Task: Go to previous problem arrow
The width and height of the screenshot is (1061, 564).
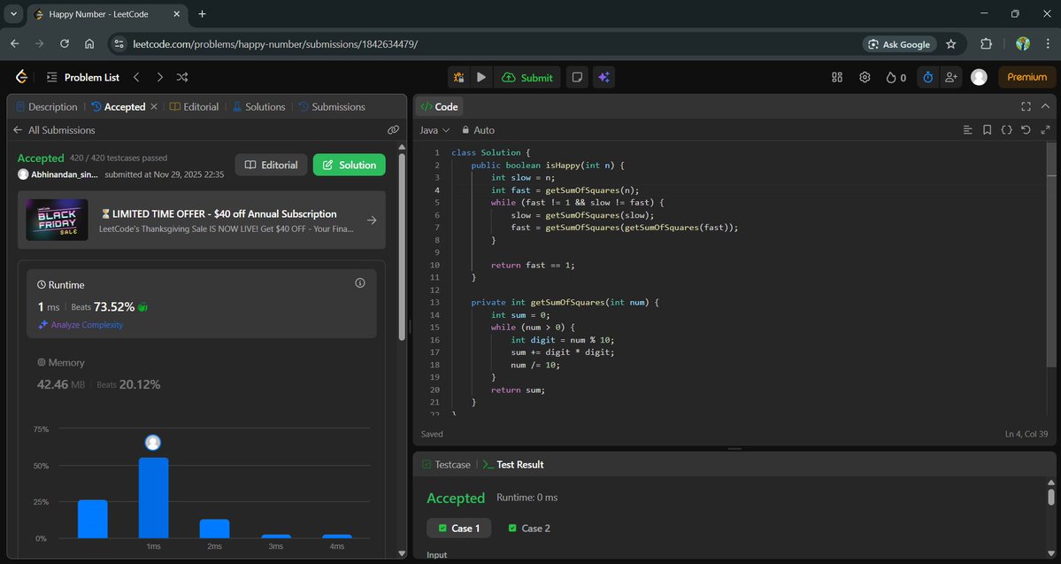Action: (x=136, y=77)
